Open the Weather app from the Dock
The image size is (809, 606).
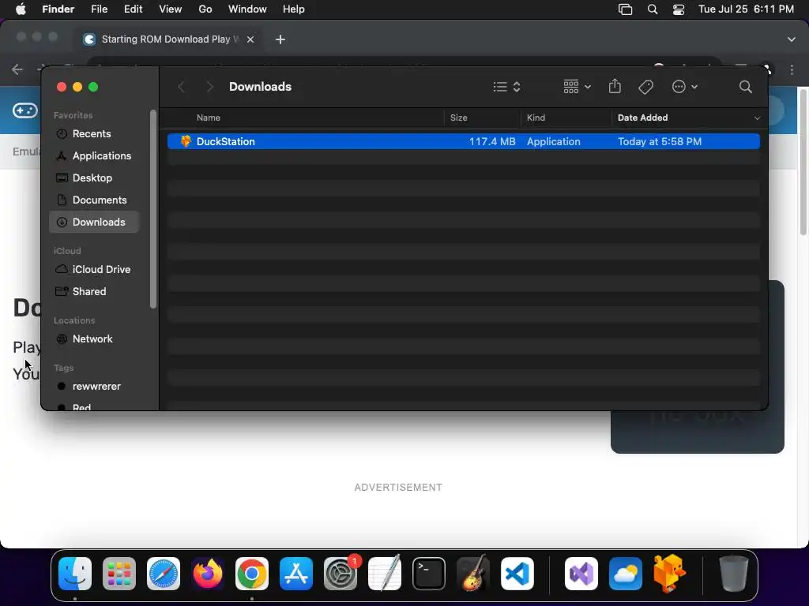point(626,574)
